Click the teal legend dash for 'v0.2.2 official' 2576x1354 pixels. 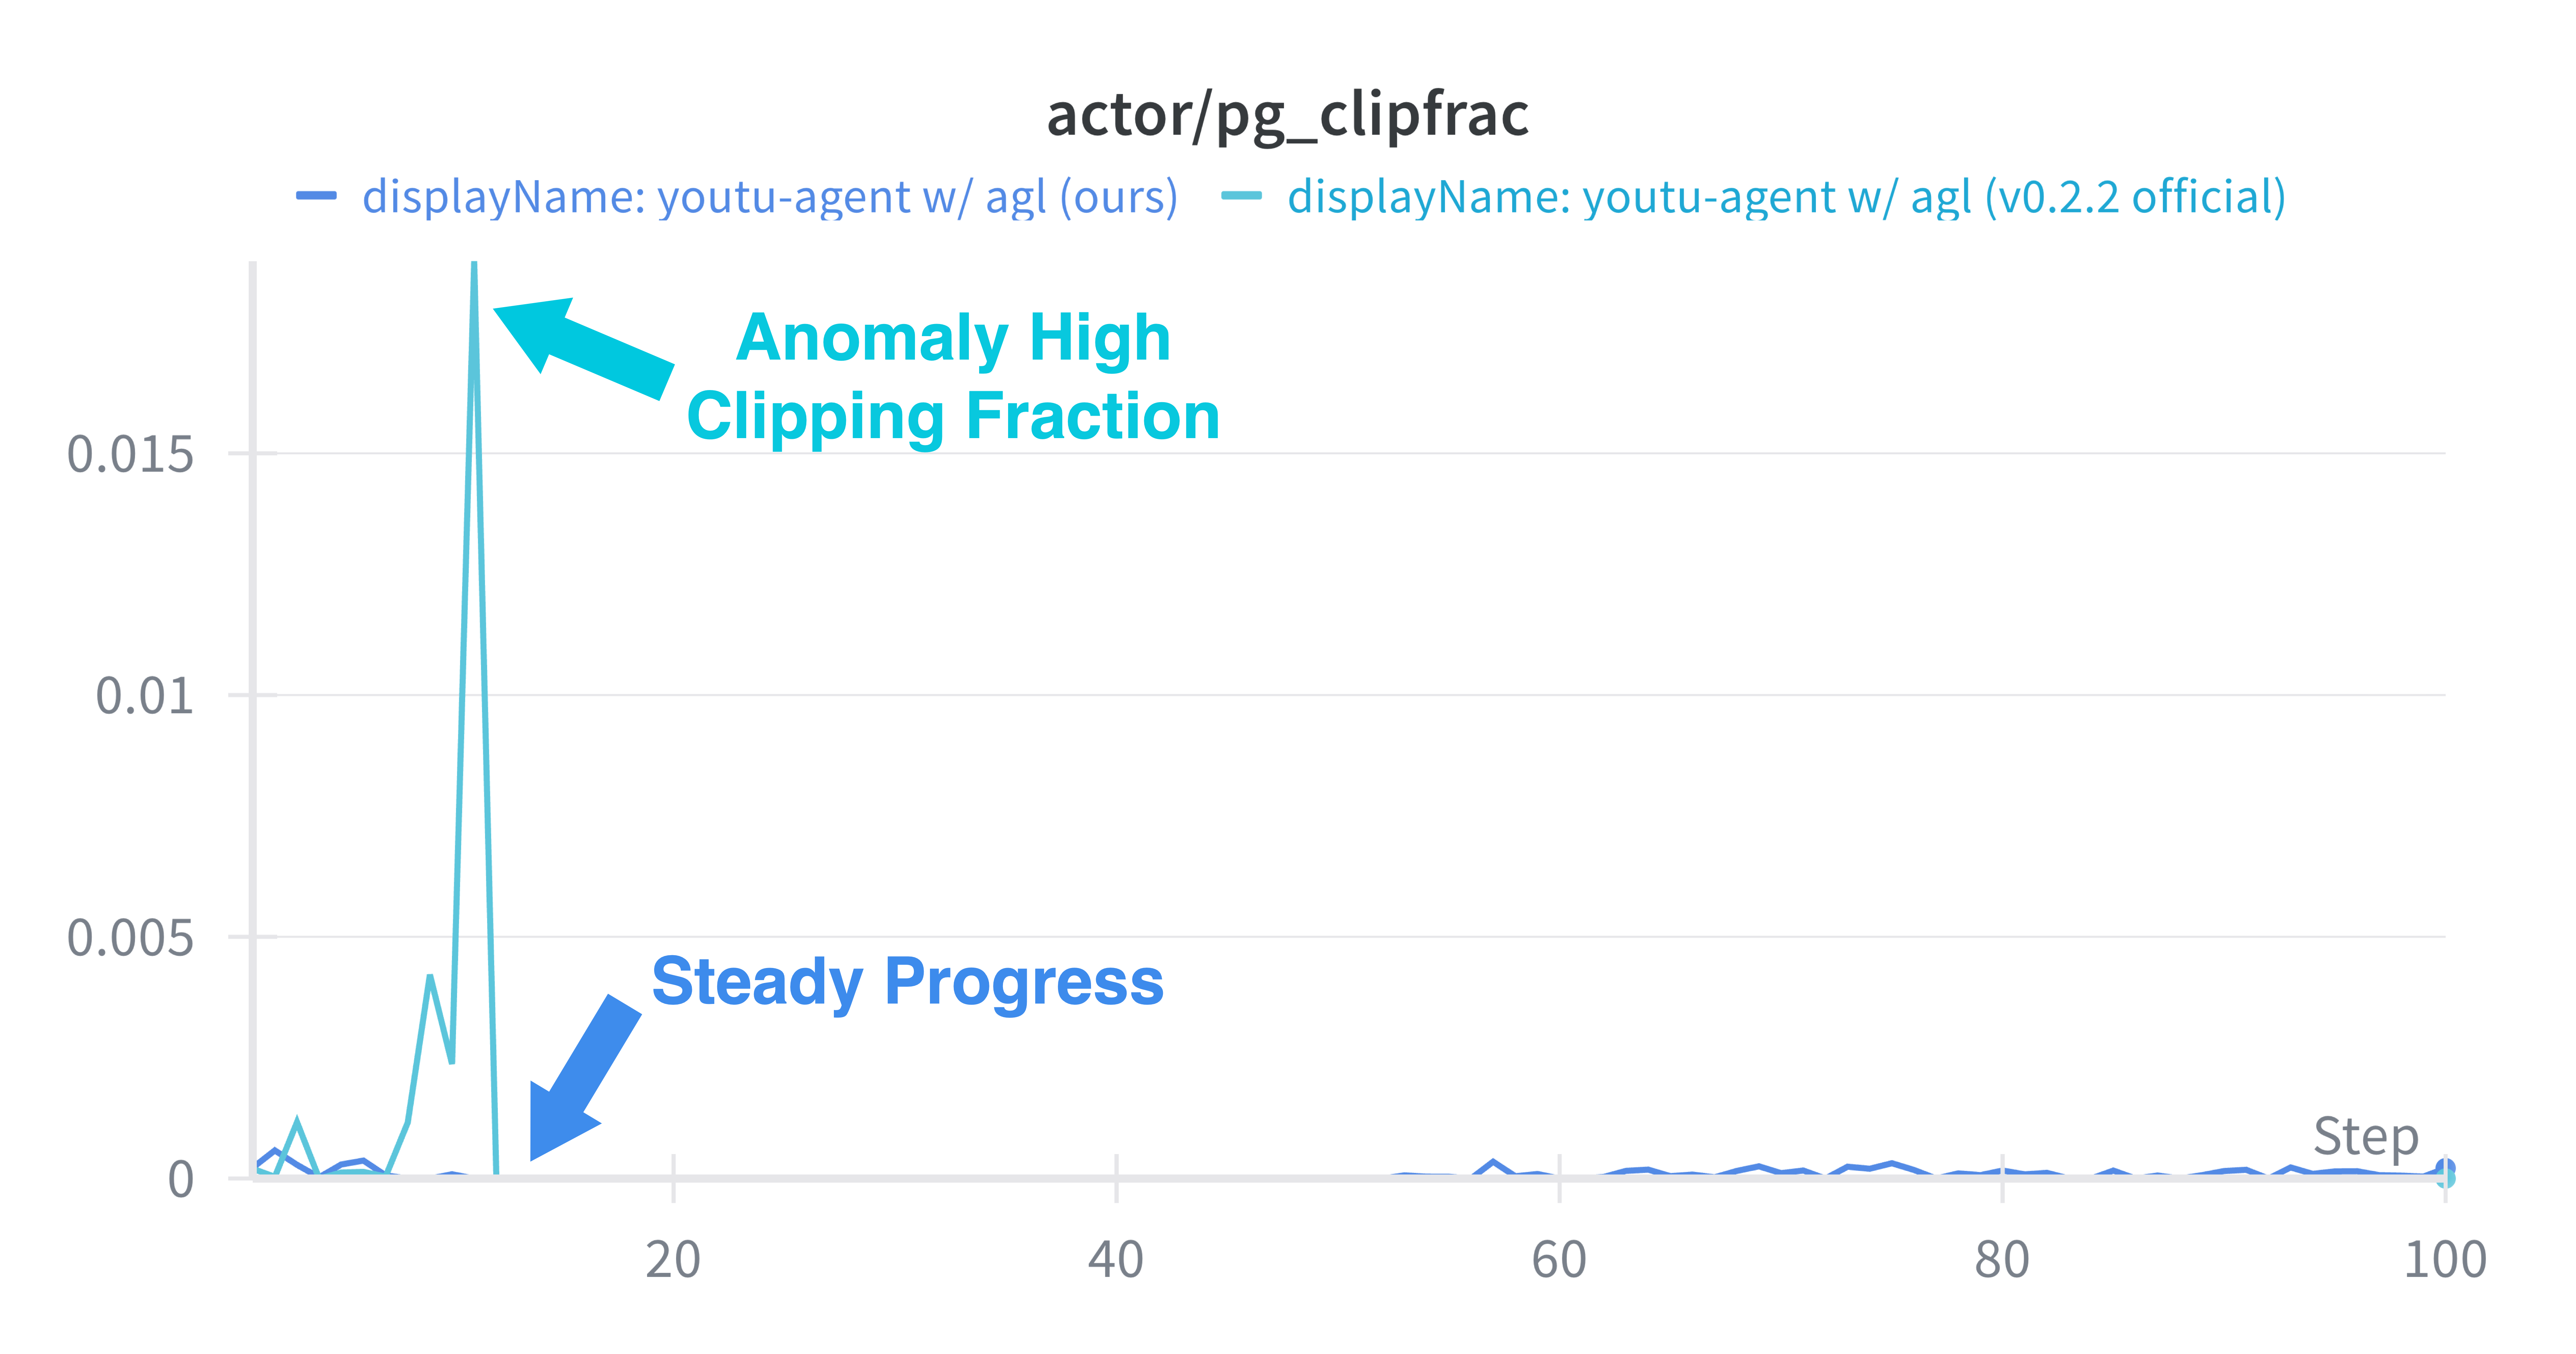[x=1241, y=196]
